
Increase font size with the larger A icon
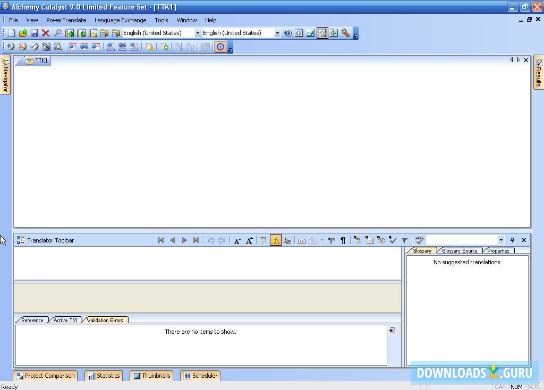[249, 240]
